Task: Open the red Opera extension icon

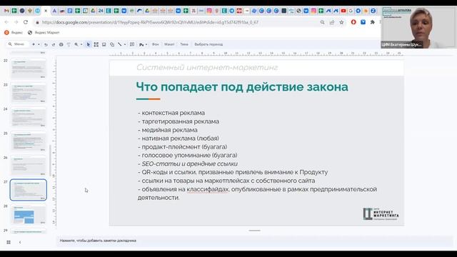Action: [353, 22]
